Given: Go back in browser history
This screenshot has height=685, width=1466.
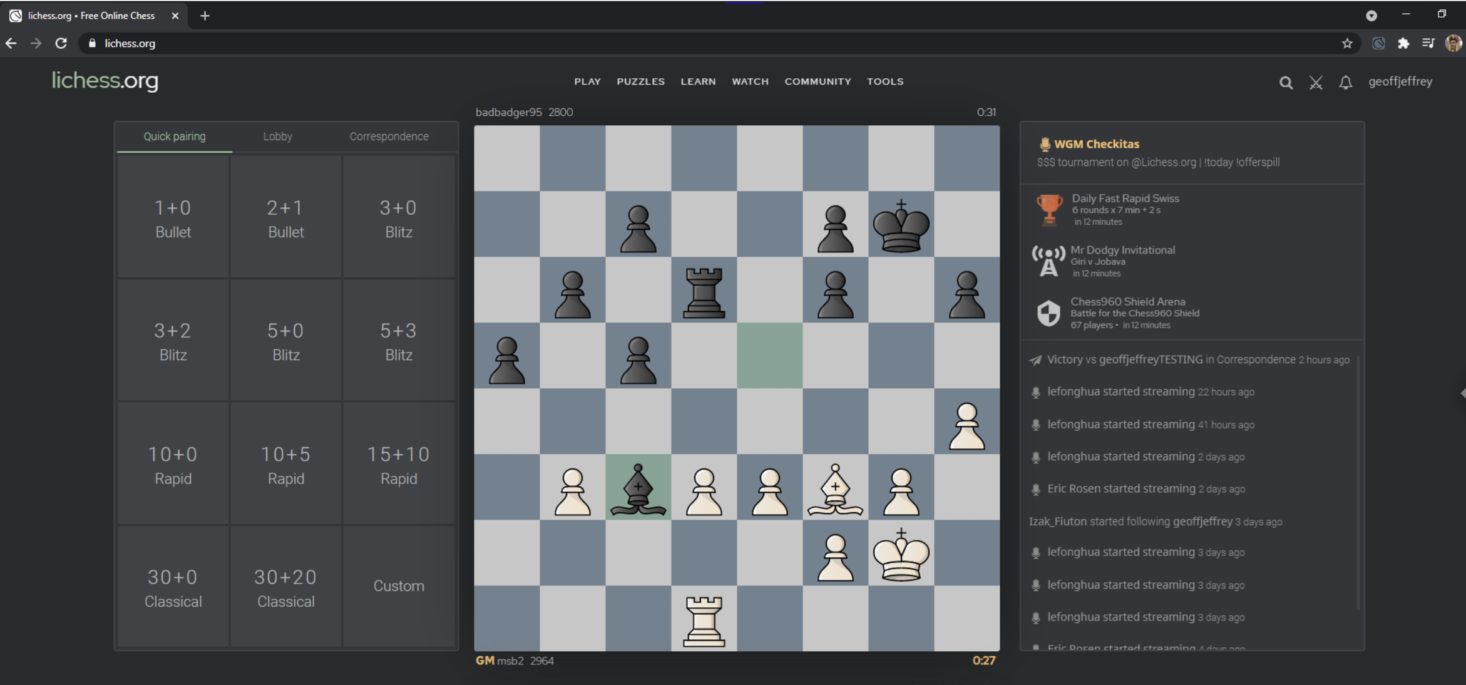Looking at the screenshot, I should [11, 43].
